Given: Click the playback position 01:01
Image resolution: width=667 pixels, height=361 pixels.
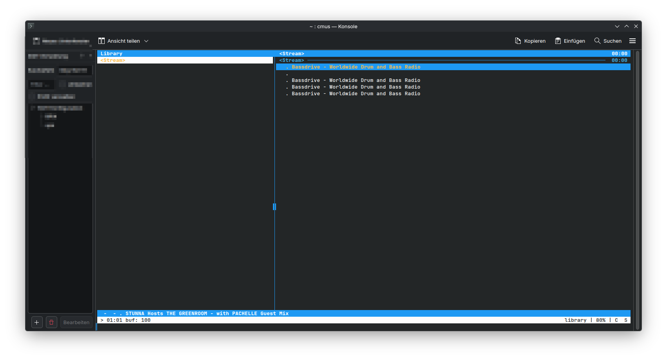Looking at the screenshot, I should click(114, 320).
